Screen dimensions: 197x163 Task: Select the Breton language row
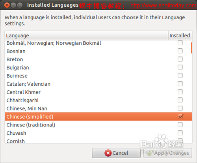[x=98, y=59]
